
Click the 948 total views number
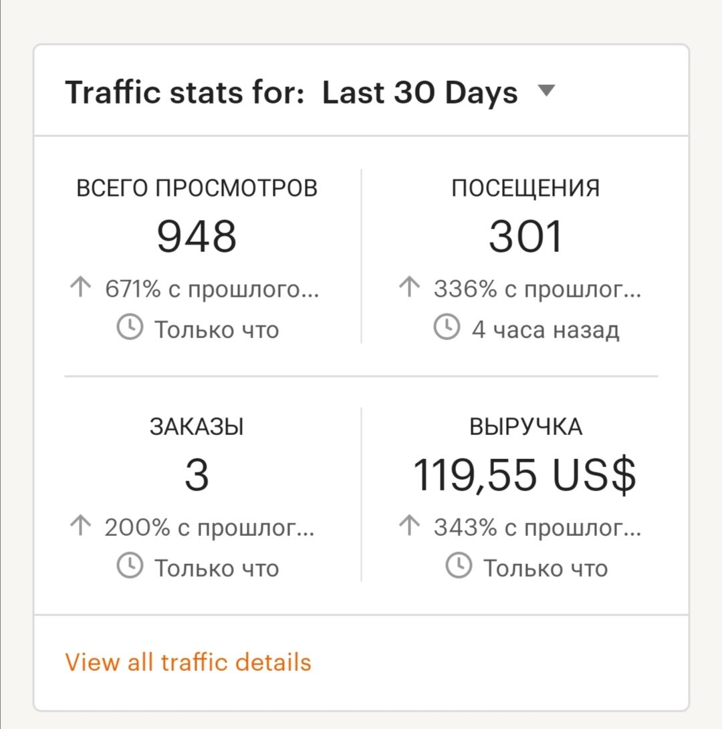(197, 234)
